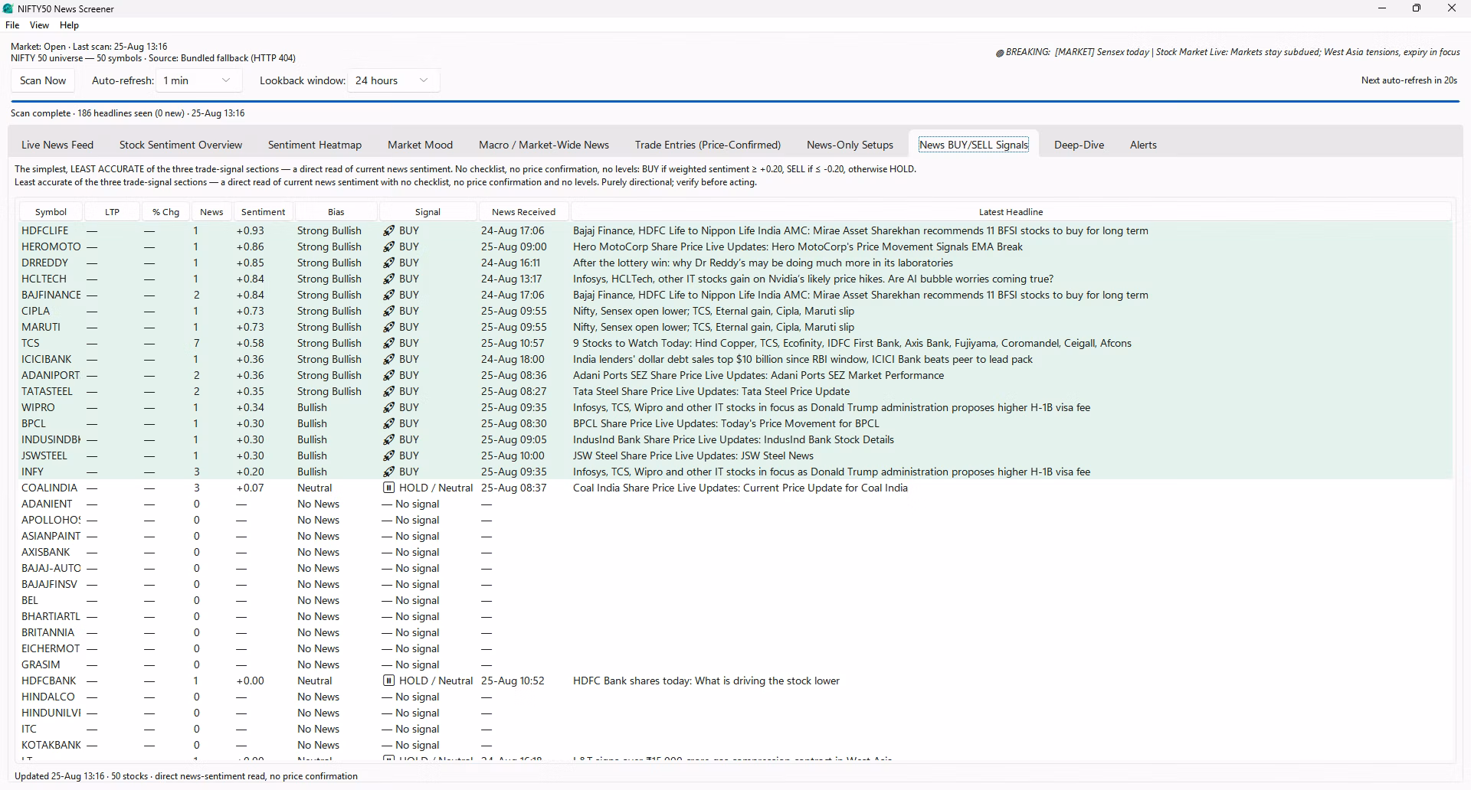Screen dimensions: 1471x790
Task: Select the BAJFINANCE symbol cell
Action: tap(51, 295)
